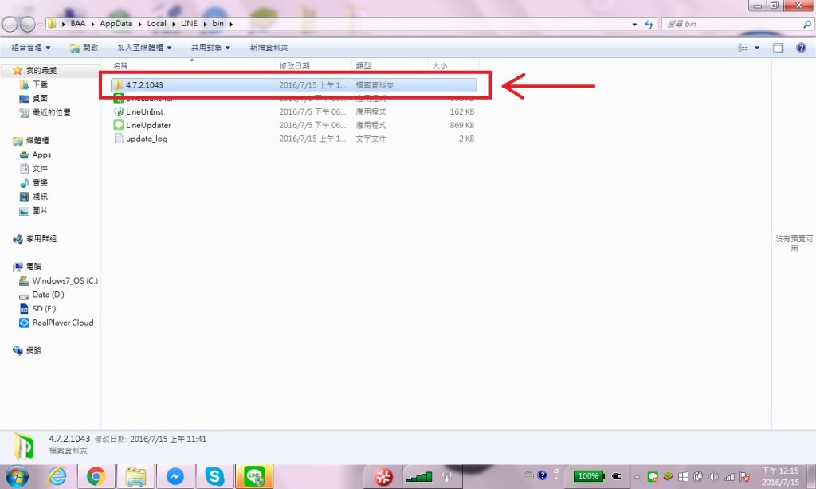Show the preview pane toggle icon
Viewport: 816px width, 489px height.
pos(778,47)
